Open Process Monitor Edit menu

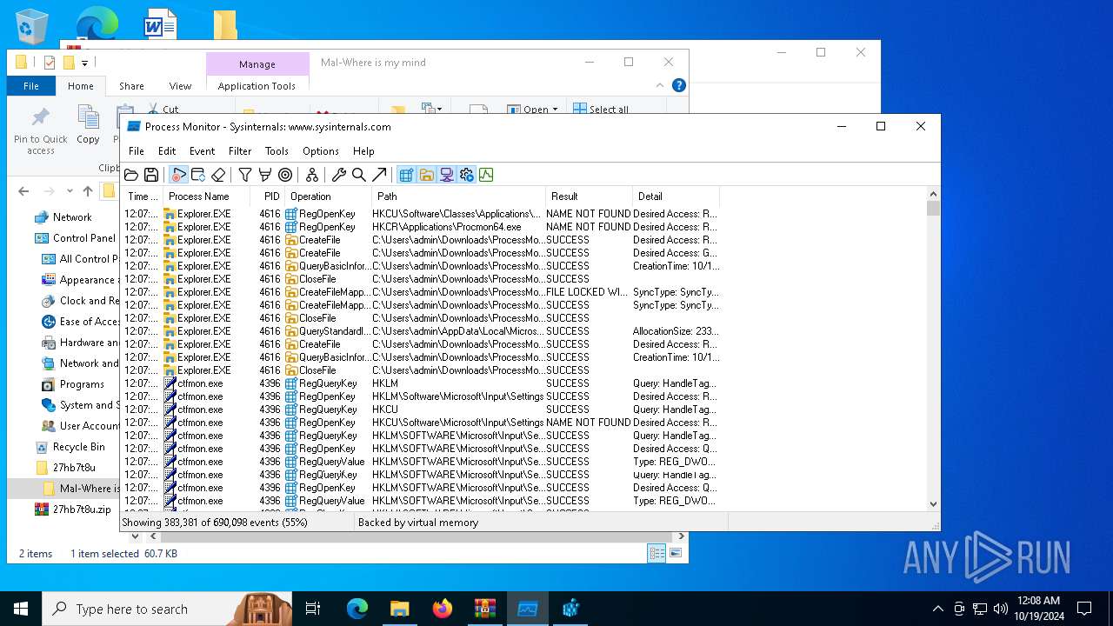(167, 151)
